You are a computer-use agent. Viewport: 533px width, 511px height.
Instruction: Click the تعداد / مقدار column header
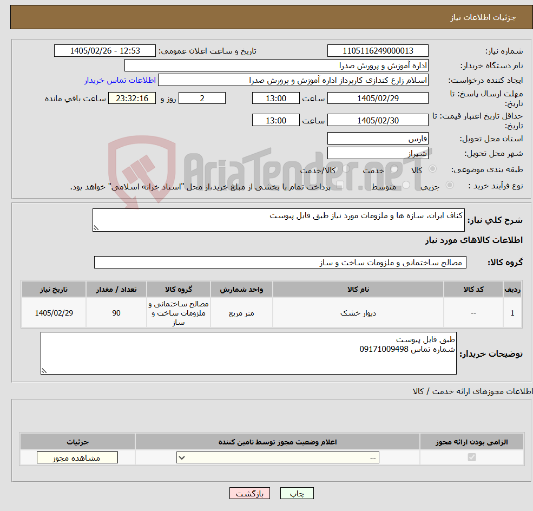pos(116,289)
